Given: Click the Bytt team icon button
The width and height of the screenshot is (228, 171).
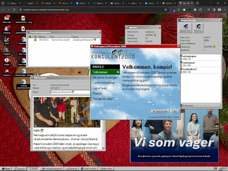Looking at the screenshot, I should (x=198, y=28).
